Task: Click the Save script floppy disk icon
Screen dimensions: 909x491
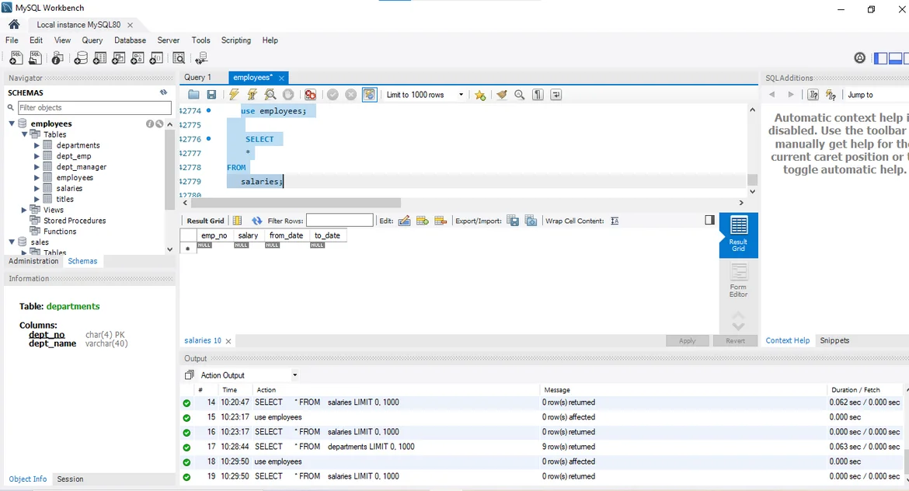Action: [211, 95]
